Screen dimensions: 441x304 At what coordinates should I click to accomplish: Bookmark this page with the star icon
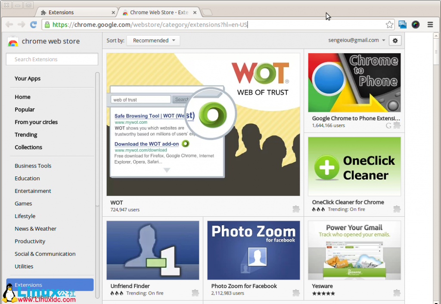[x=389, y=24]
